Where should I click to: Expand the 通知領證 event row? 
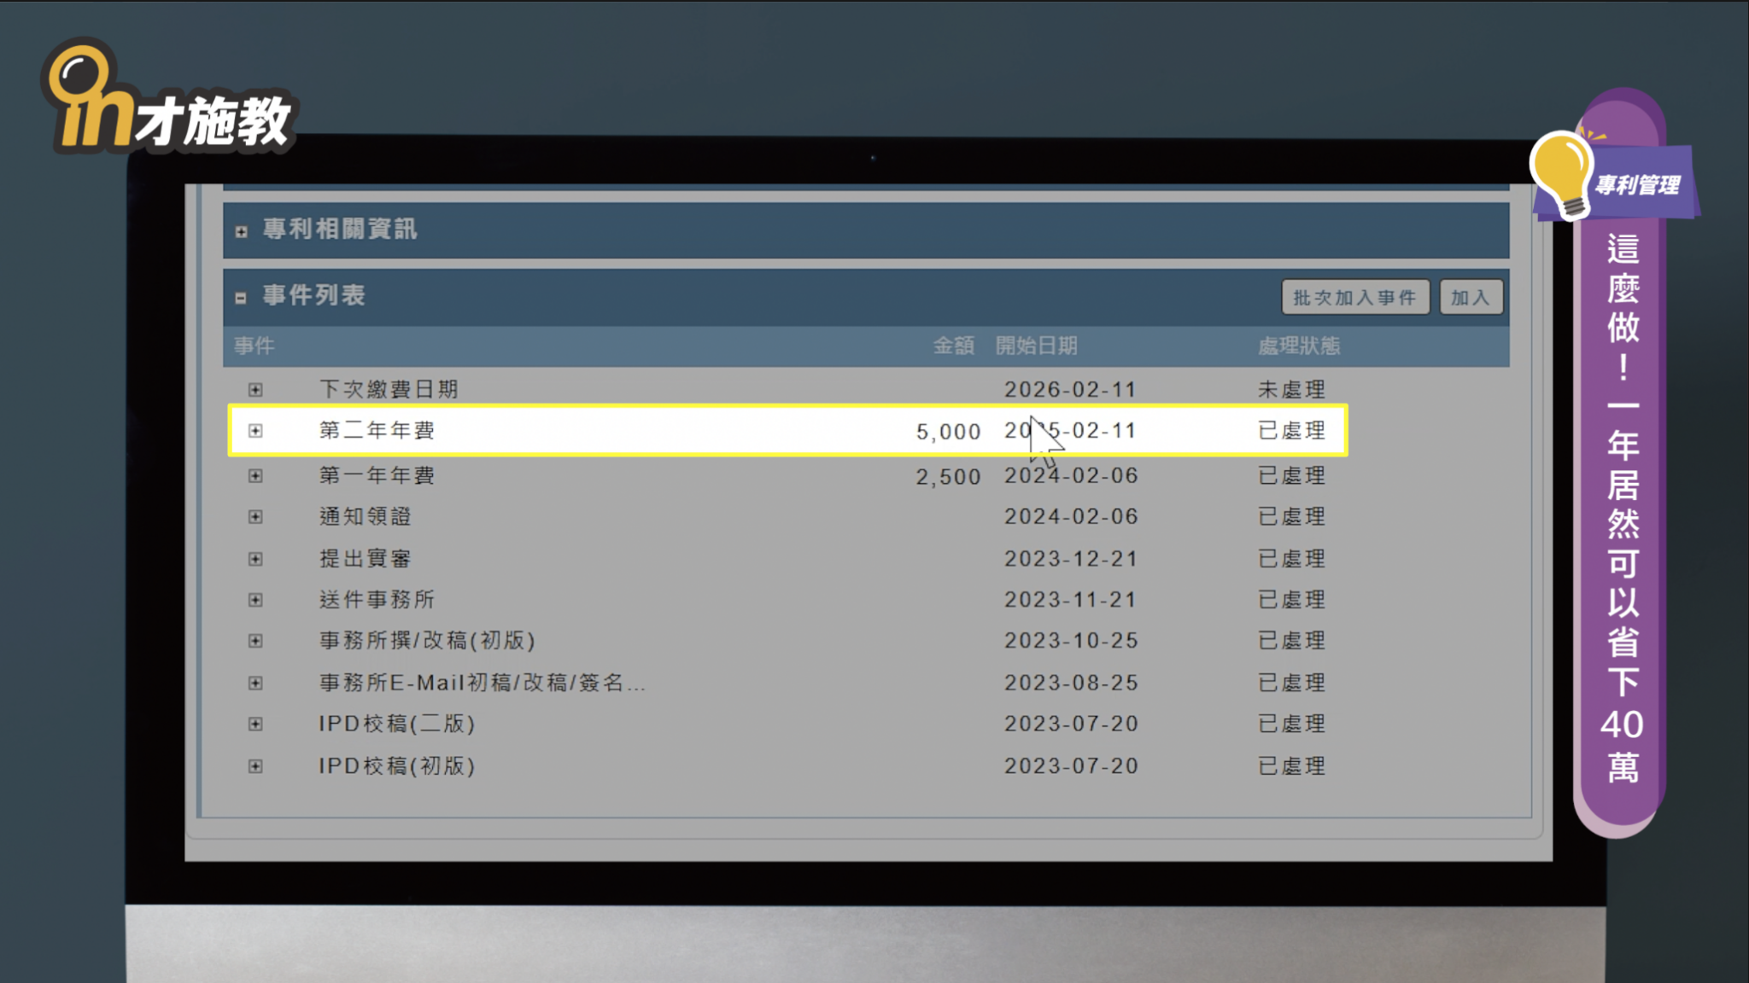point(254,515)
